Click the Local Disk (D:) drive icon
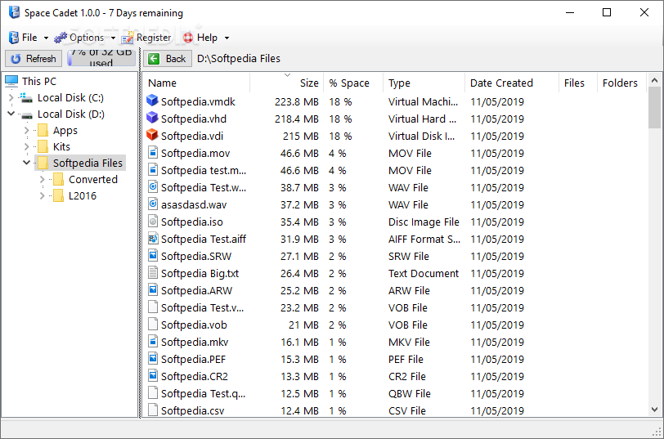664x439 pixels. pyautogui.click(x=27, y=114)
